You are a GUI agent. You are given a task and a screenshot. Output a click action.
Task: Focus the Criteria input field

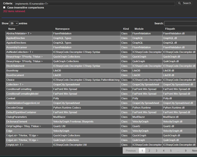coord(95,4)
